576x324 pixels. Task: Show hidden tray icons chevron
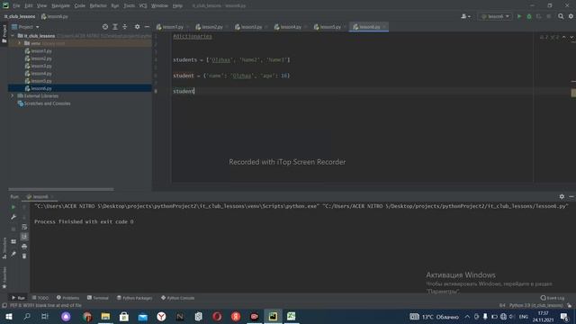point(467,317)
